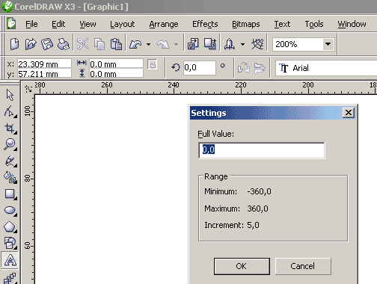377x284 pixels.
Task: Click Cancel in Settings dialog
Action: tap(303, 266)
